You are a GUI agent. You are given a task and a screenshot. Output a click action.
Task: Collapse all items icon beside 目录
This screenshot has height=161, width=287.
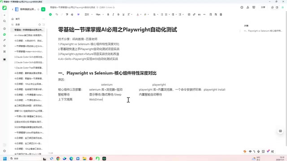click(x=43, y=25)
